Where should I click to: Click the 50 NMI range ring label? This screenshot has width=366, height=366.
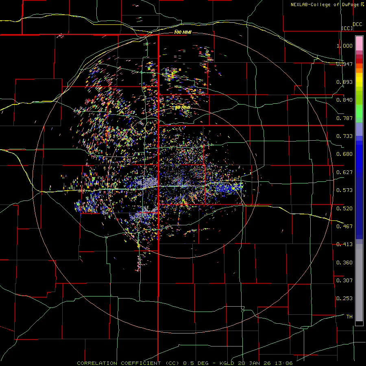[183, 107]
